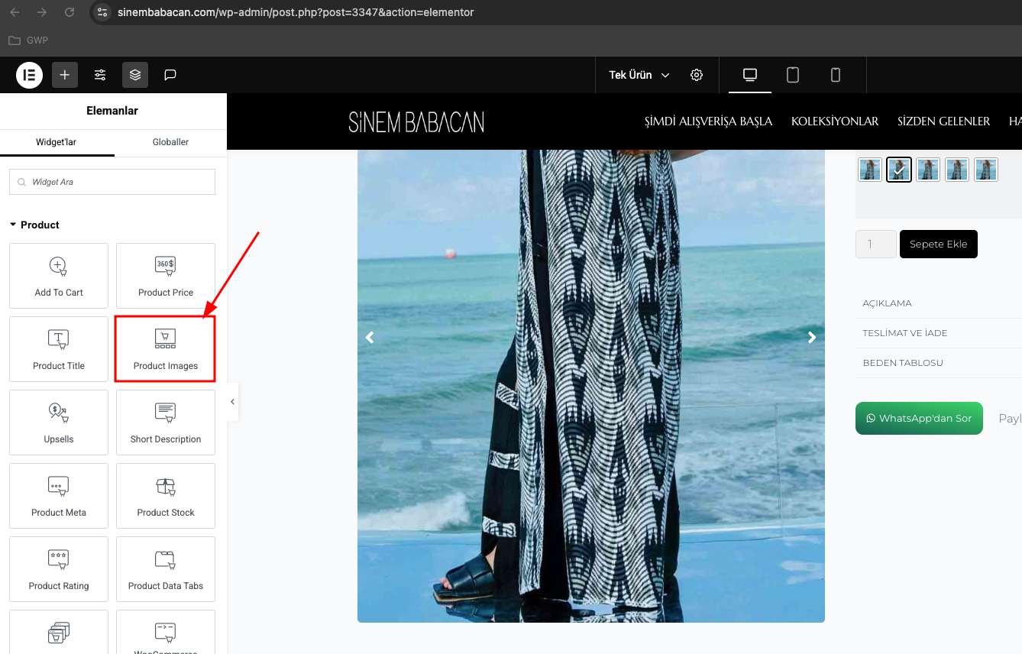The width and height of the screenshot is (1022, 654).
Task: Select the Product Stock widget
Action: (x=166, y=496)
